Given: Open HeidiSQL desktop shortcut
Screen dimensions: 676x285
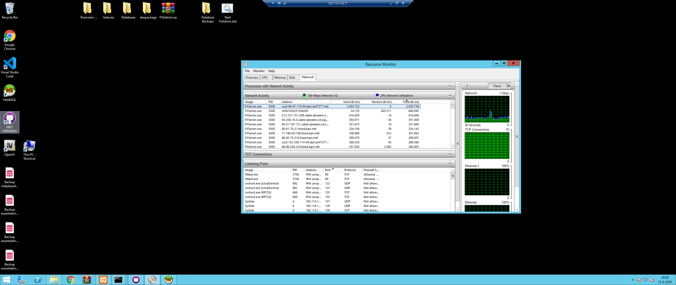Looking at the screenshot, I should [10, 93].
